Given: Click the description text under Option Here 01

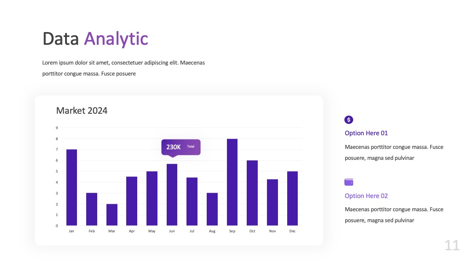Looking at the screenshot, I should (394, 152).
